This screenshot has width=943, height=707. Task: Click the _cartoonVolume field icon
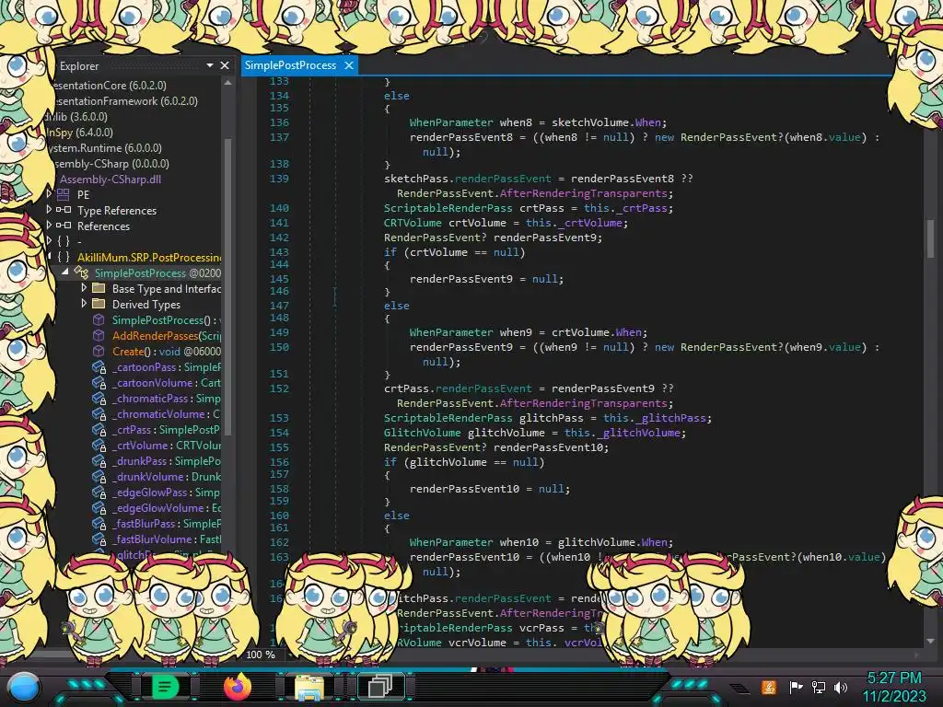99,382
